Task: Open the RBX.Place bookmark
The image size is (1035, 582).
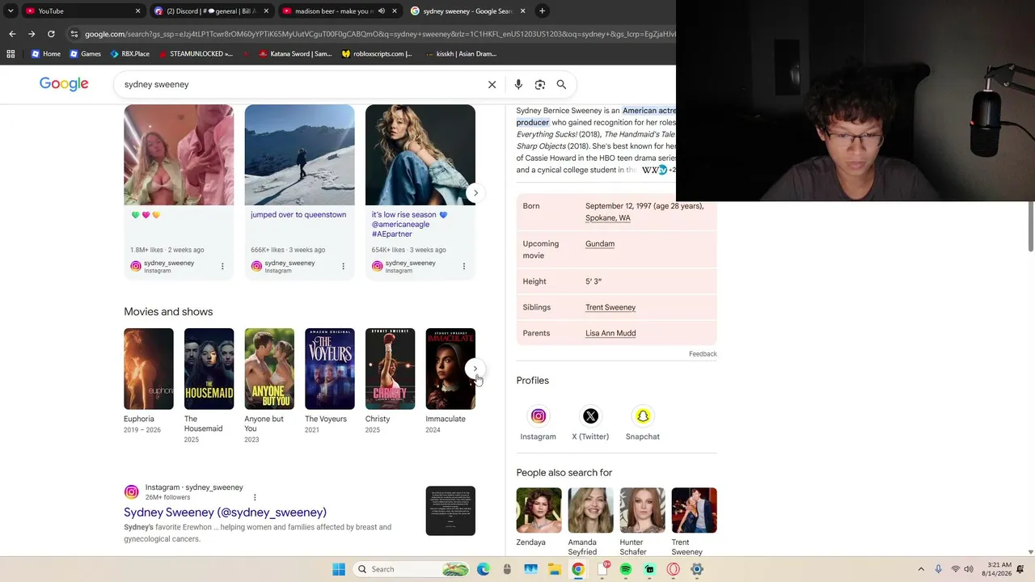Action: 129,54
